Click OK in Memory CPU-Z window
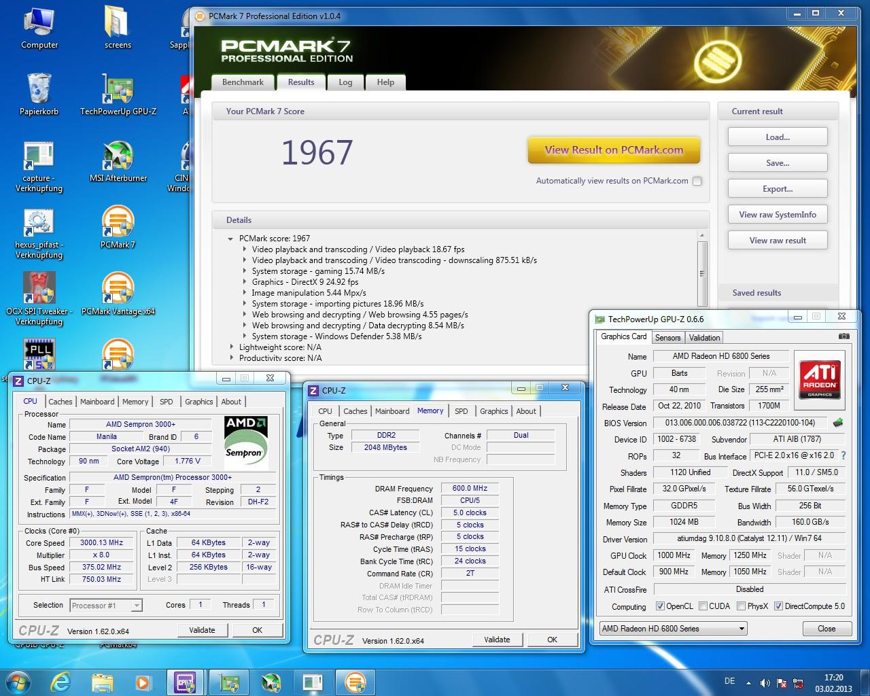The height and width of the screenshot is (696, 870). 552,640
